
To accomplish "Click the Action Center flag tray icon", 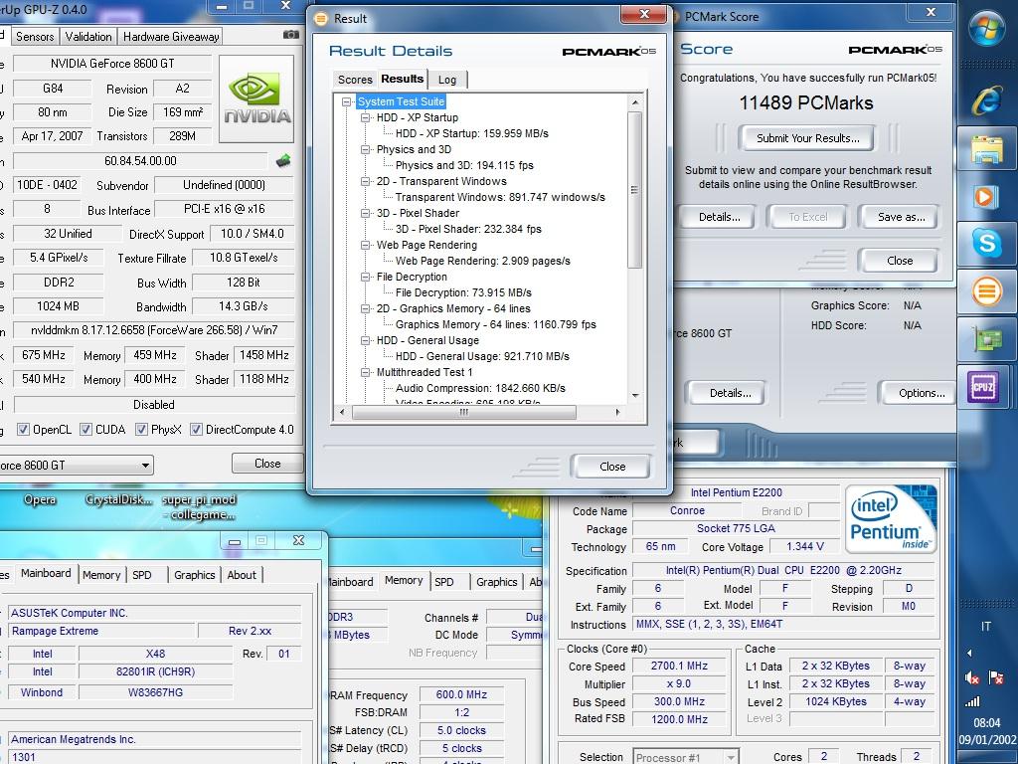I will point(996,678).
